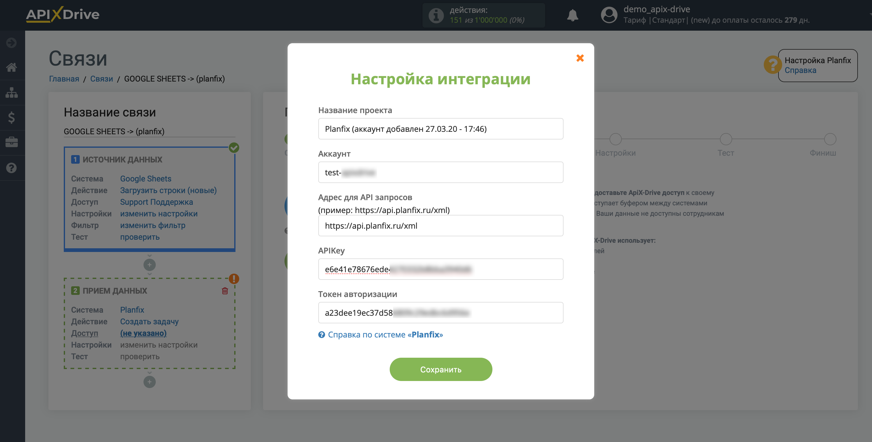Image resolution: width=872 pixels, height=442 pixels.
Task: Open the Google Sheets system link
Action: tap(146, 178)
